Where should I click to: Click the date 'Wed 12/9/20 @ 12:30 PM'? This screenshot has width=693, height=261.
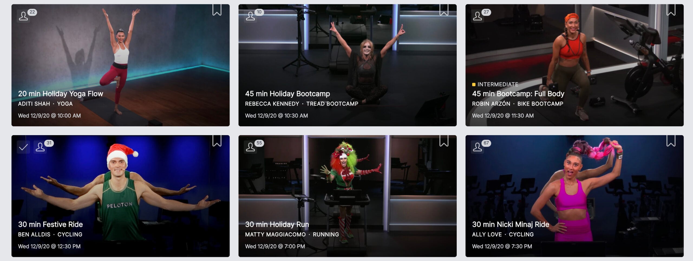[49, 246]
